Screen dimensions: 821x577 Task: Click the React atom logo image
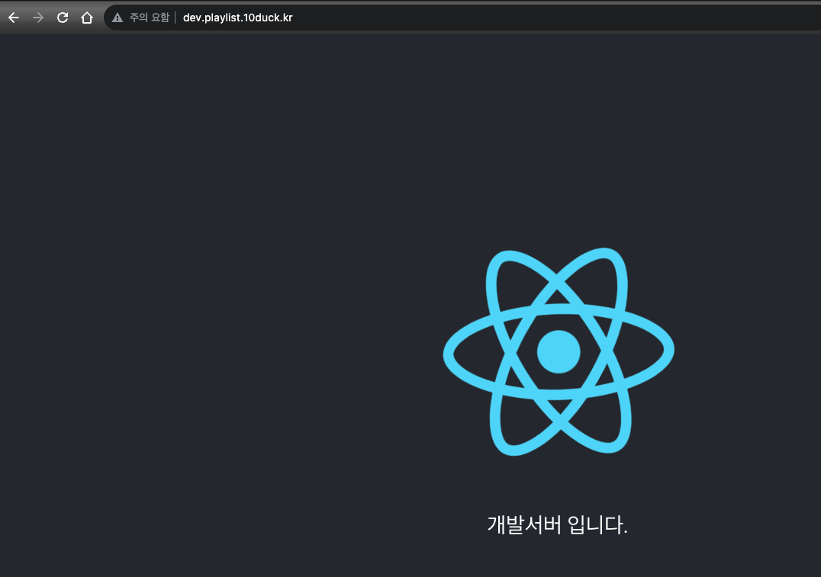(x=559, y=351)
